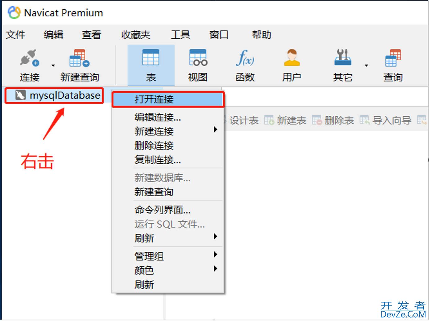Click the 删除表 table-minus icon
Viewport: 429px width, 321px height.
click(317, 120)
